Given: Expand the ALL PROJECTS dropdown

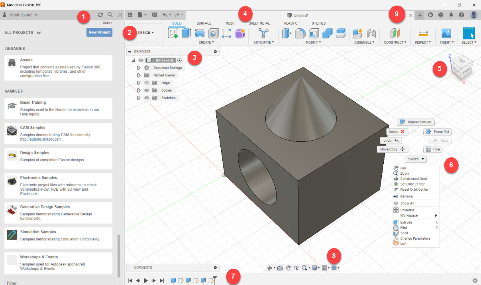Looking at the screenshot, I should [x=23, y=33].
